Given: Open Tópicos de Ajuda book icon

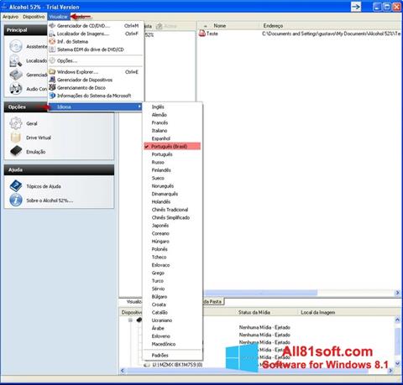Looking at the screenshot, I should [x=16, y=186].
